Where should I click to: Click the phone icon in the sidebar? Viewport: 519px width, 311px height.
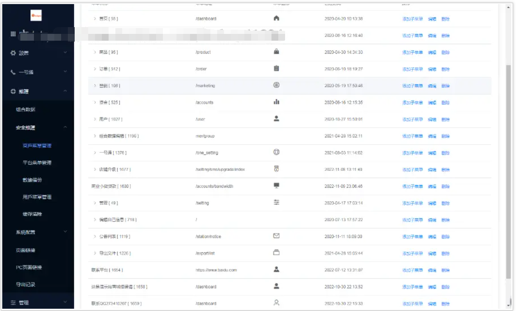13,72
